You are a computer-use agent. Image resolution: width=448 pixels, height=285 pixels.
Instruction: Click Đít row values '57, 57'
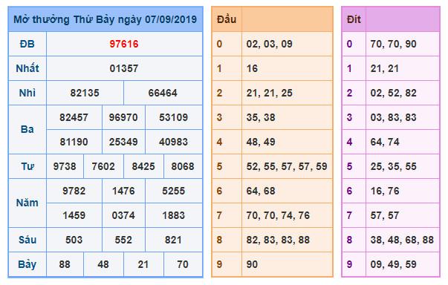[385, 215]
